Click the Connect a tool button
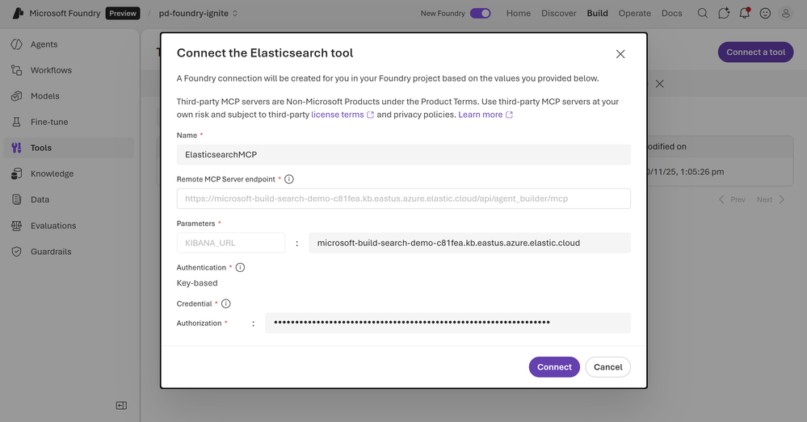The height and width of the screenshot is (422, 807). pos(755,52)
